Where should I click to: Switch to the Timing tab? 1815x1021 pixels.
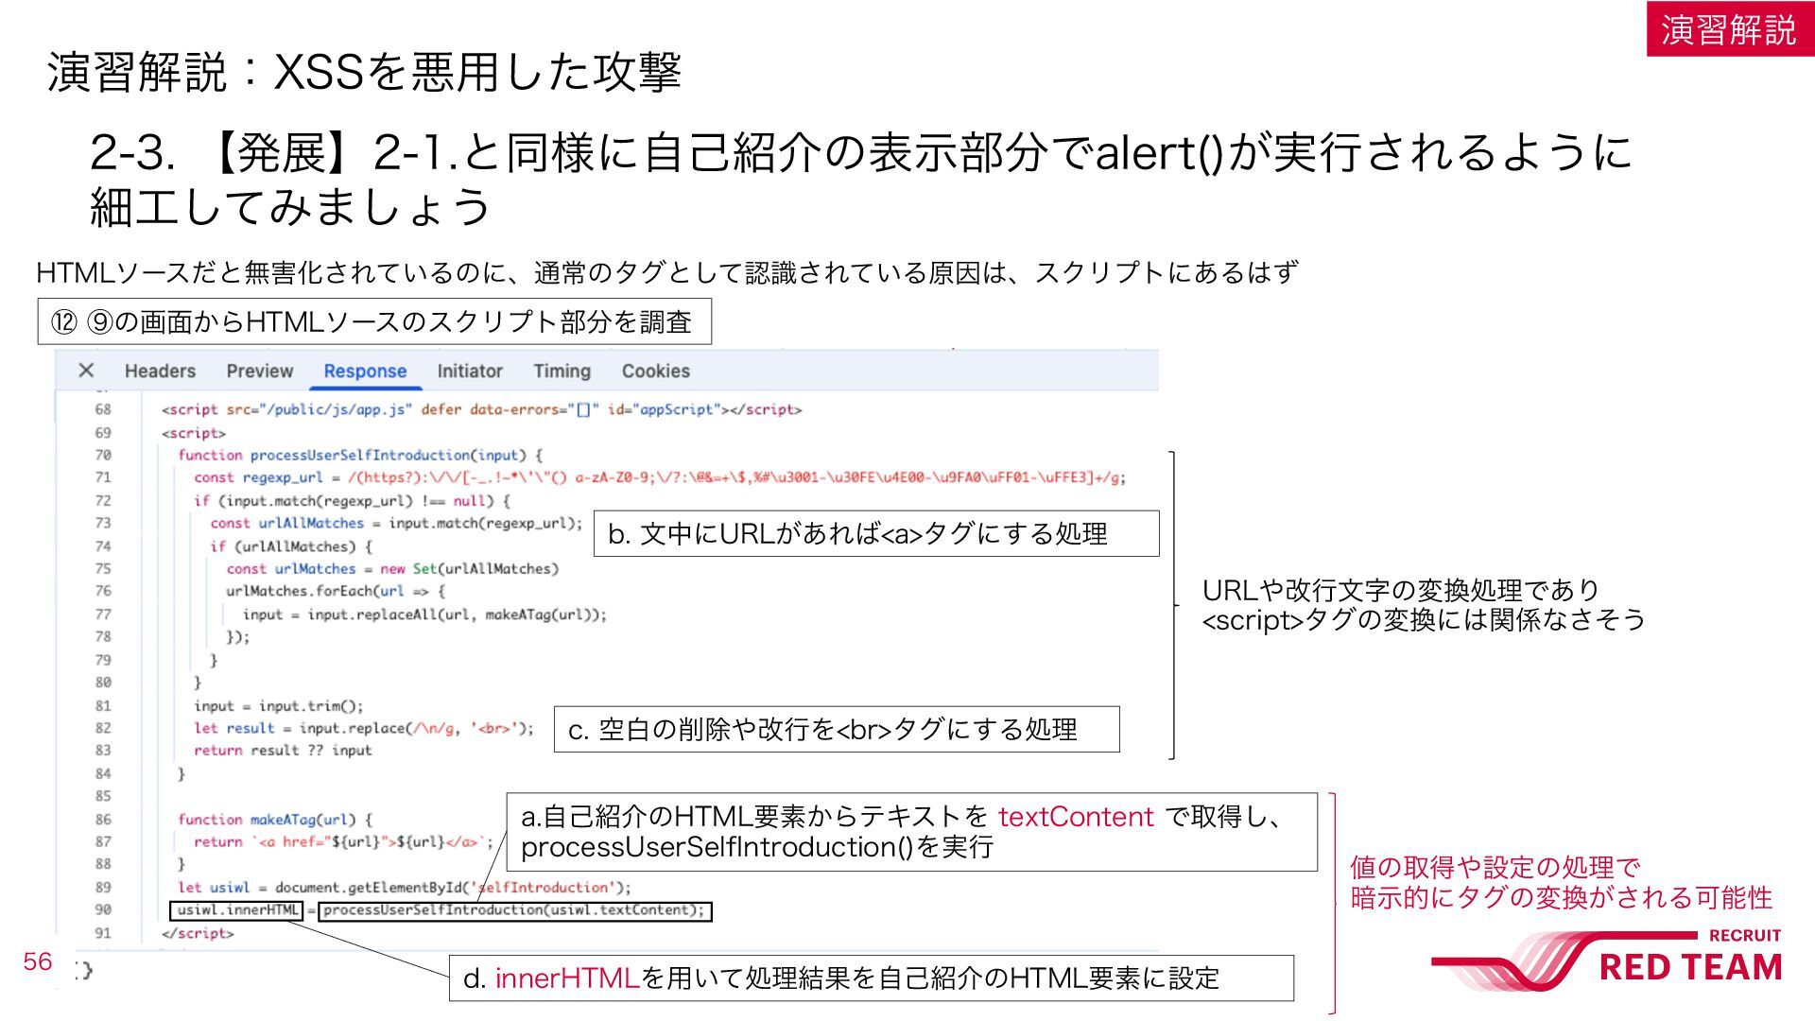(x=562, y=372)
